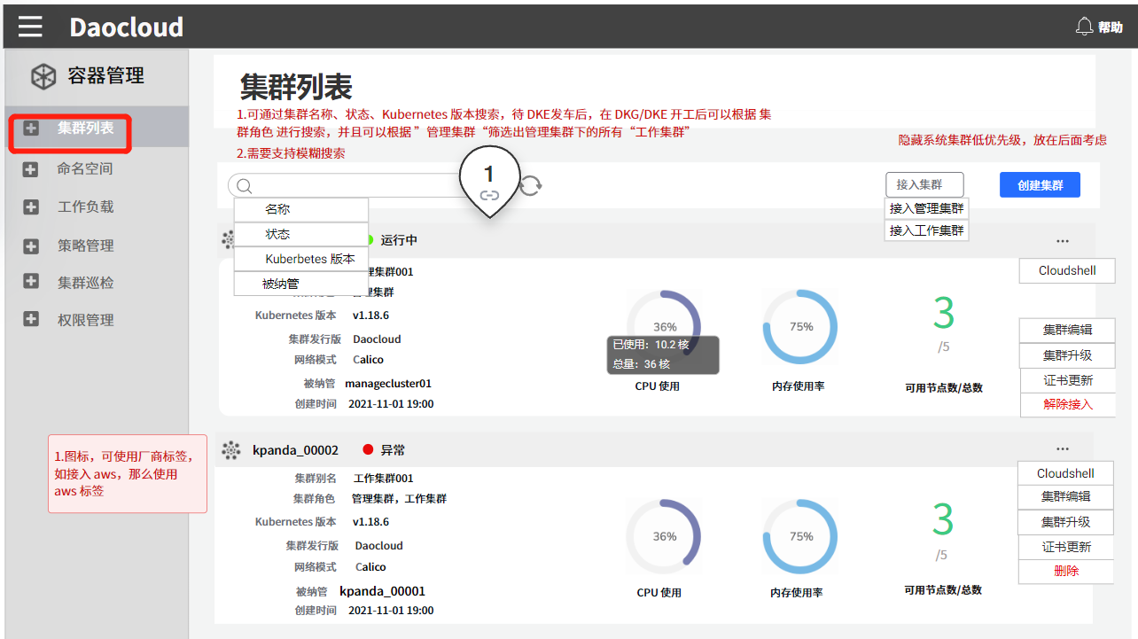The image size is (1138, 639).
Task: Expand 集群巡检 plus icon
Action: pos(31,282)
